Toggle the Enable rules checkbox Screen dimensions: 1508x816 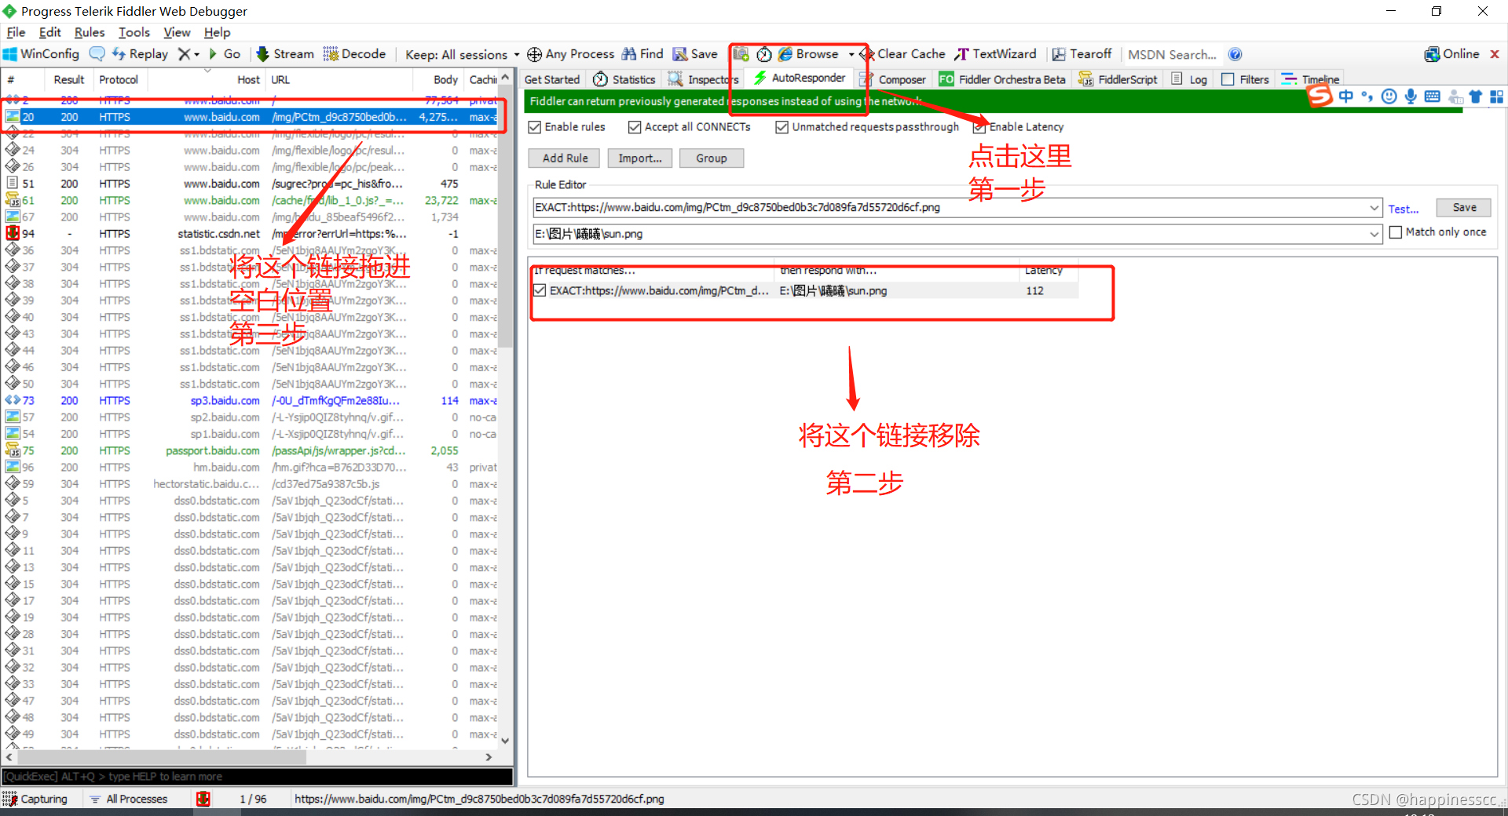pyautogui.click(x=535, y=127)
